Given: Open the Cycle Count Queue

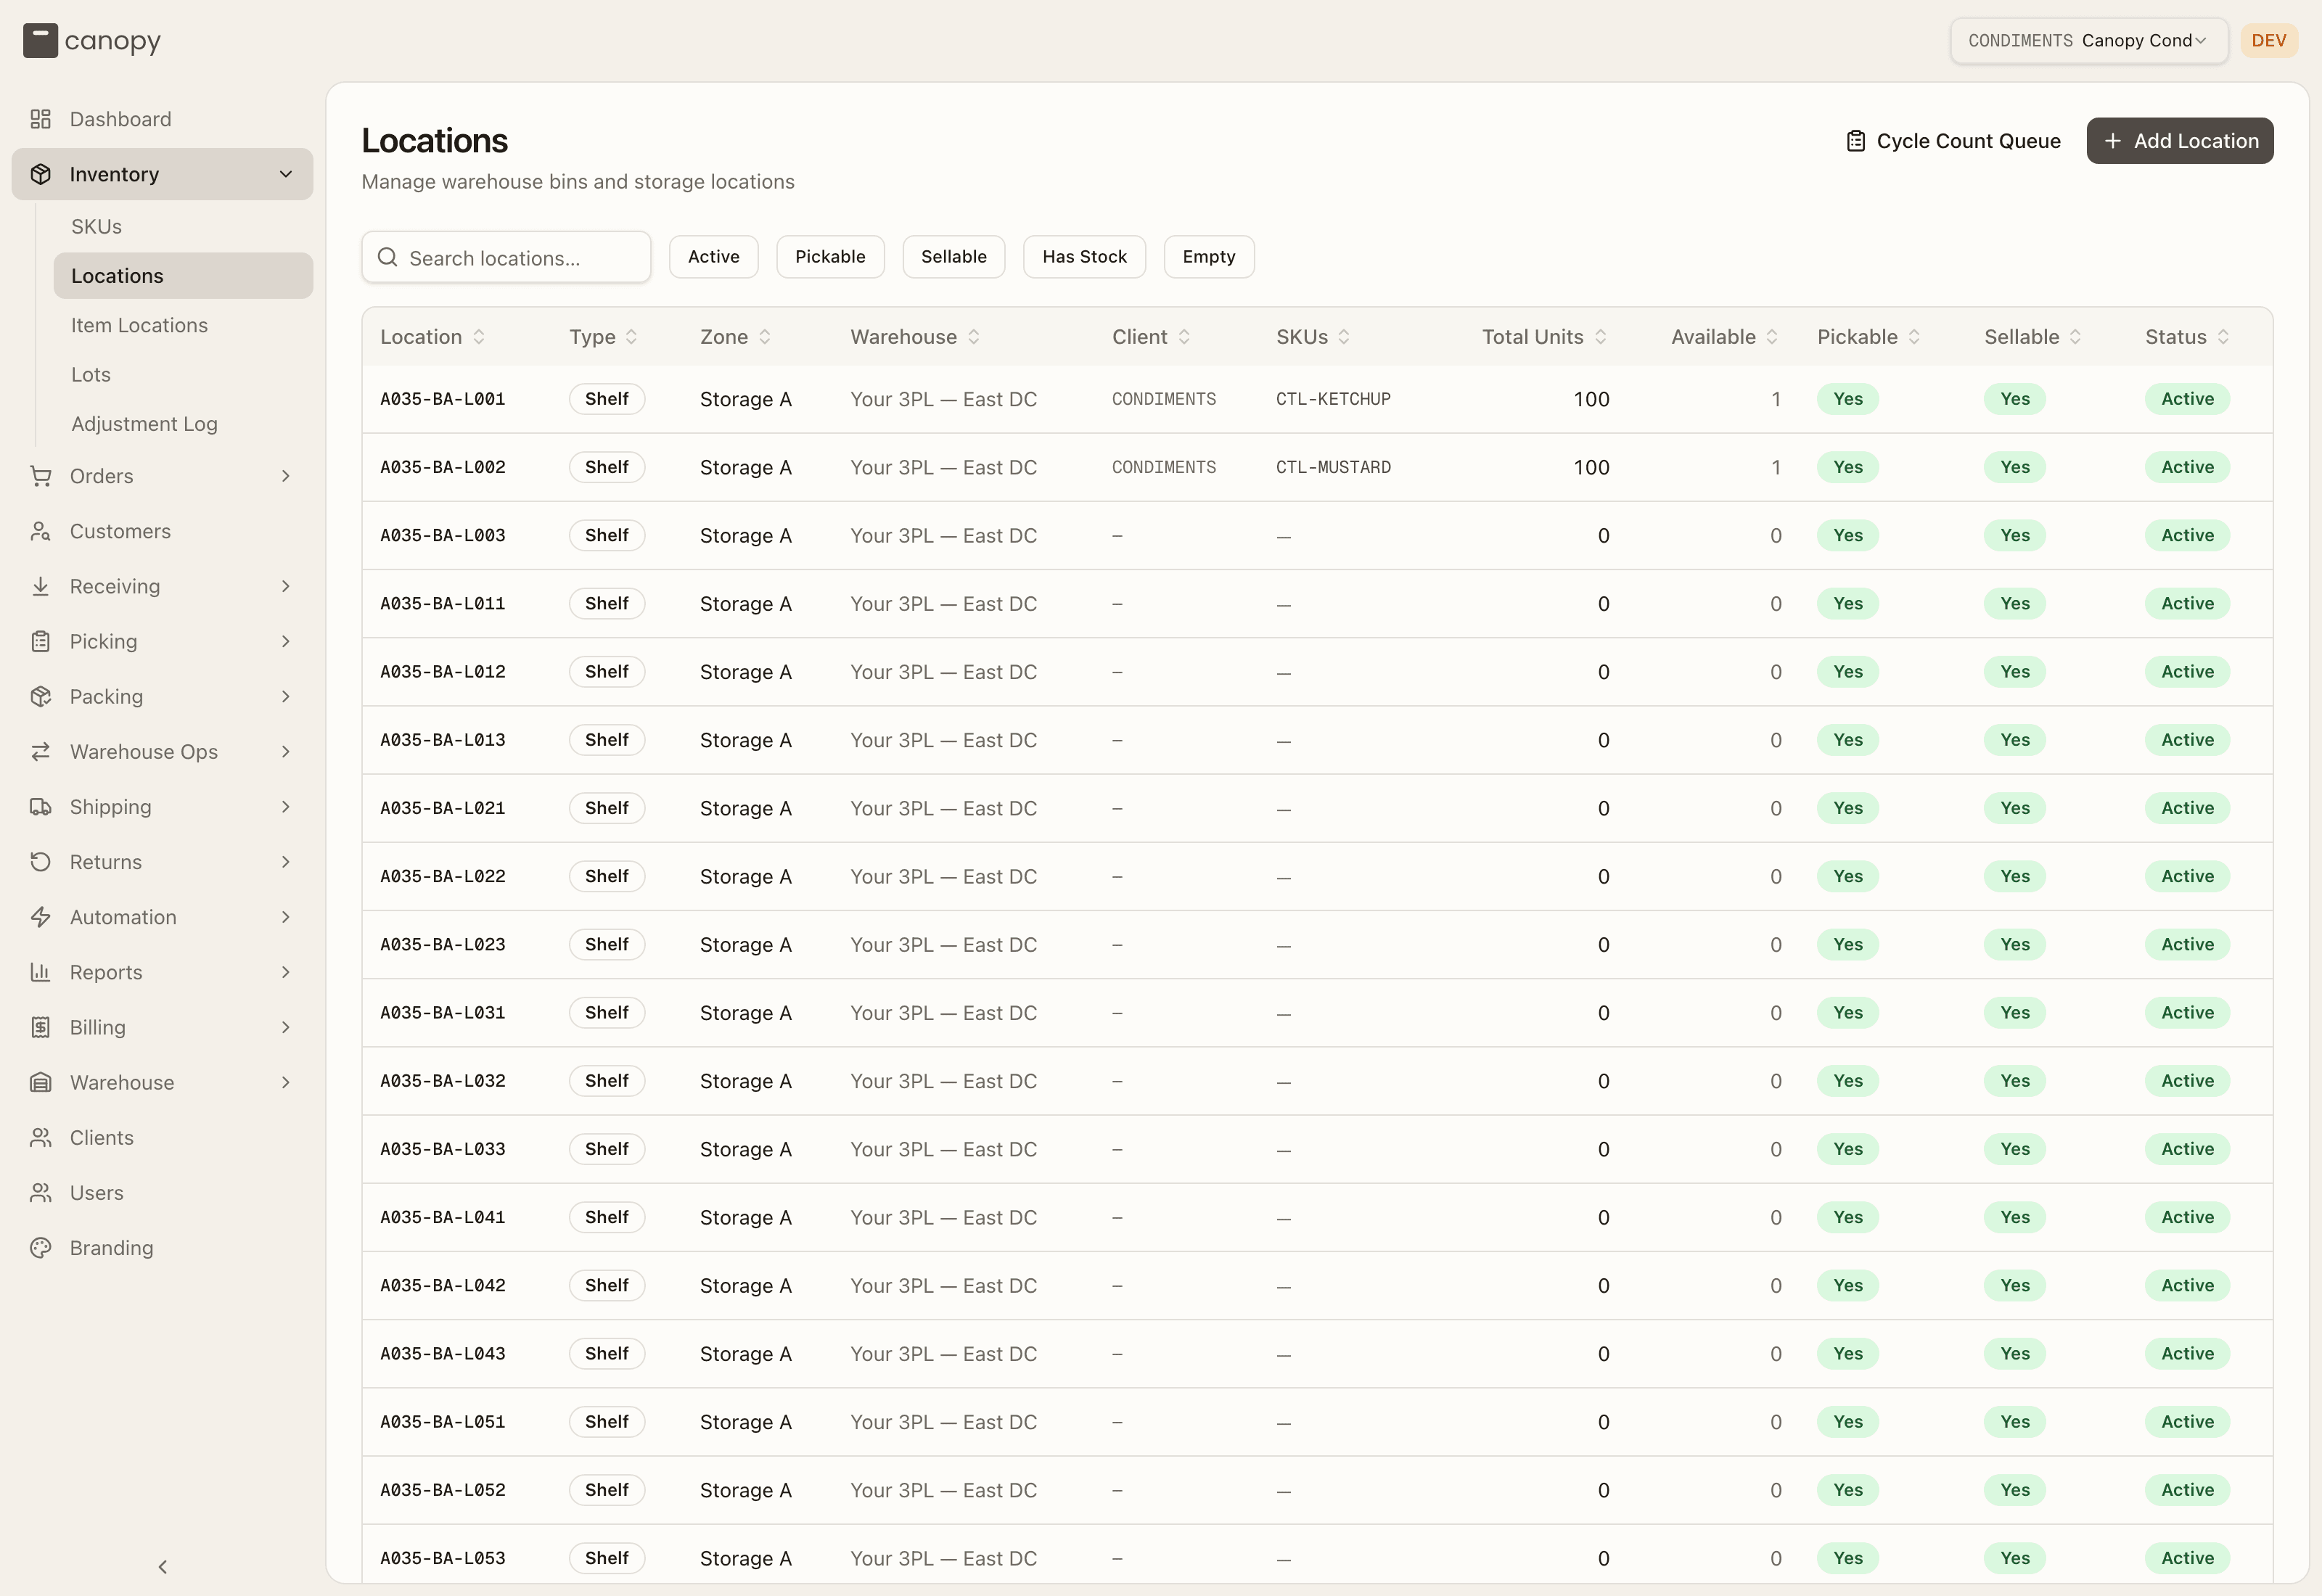Looking at the screenshot, I should [1953, 141].
